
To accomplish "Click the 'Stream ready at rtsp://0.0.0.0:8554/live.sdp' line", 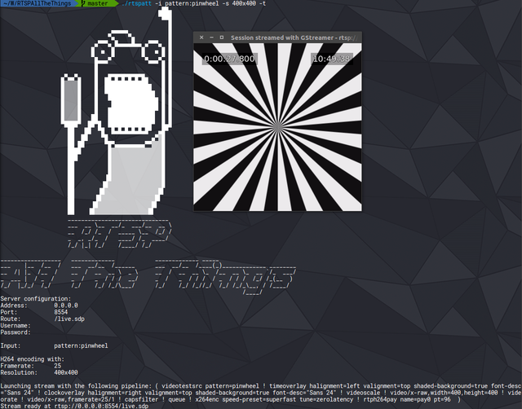I will 74,406.
